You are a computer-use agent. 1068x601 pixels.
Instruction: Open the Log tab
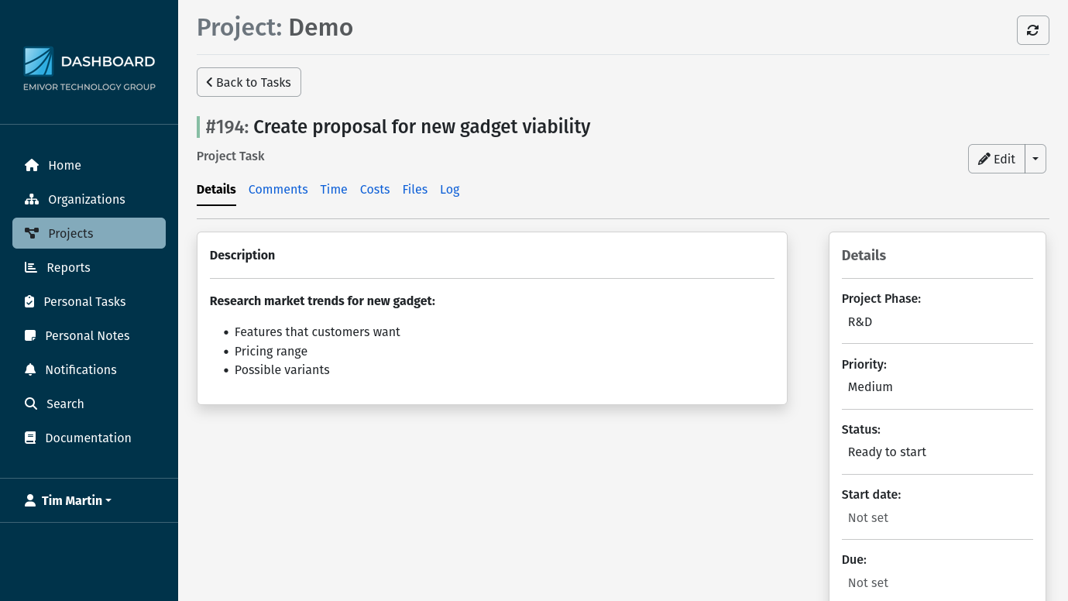450,189
